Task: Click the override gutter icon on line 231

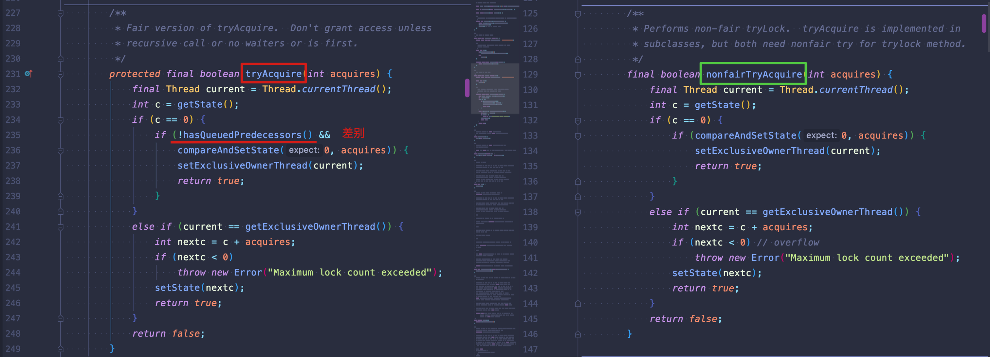Action: [28, 73]
